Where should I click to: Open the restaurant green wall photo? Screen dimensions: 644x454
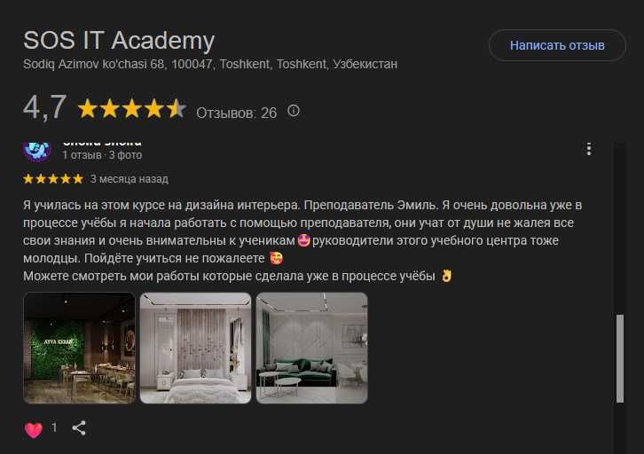tap(79, 348)
